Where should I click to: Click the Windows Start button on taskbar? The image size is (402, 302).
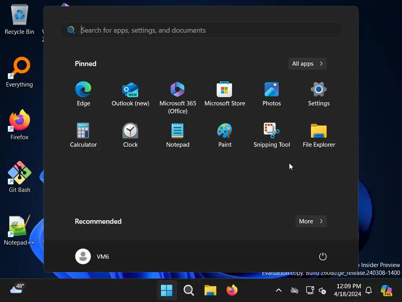pyautogui.click(x=166, y=291)
